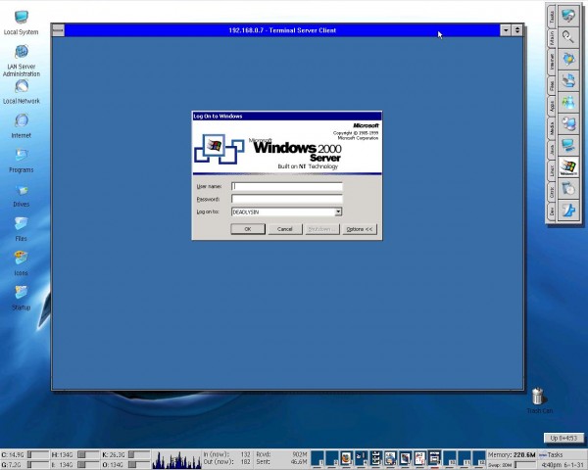Open the Java tab in launcher

point(551,150)
